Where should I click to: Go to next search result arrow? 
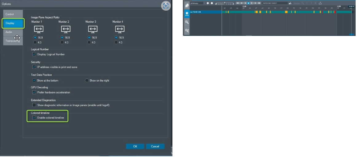(311, 3)
